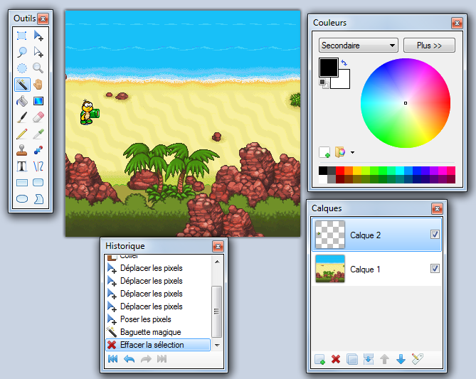This screenshot has height=379, width=476.
Task: Click the undo arrow in Historique
Action: pyautogui.click(x=129, y=359)
